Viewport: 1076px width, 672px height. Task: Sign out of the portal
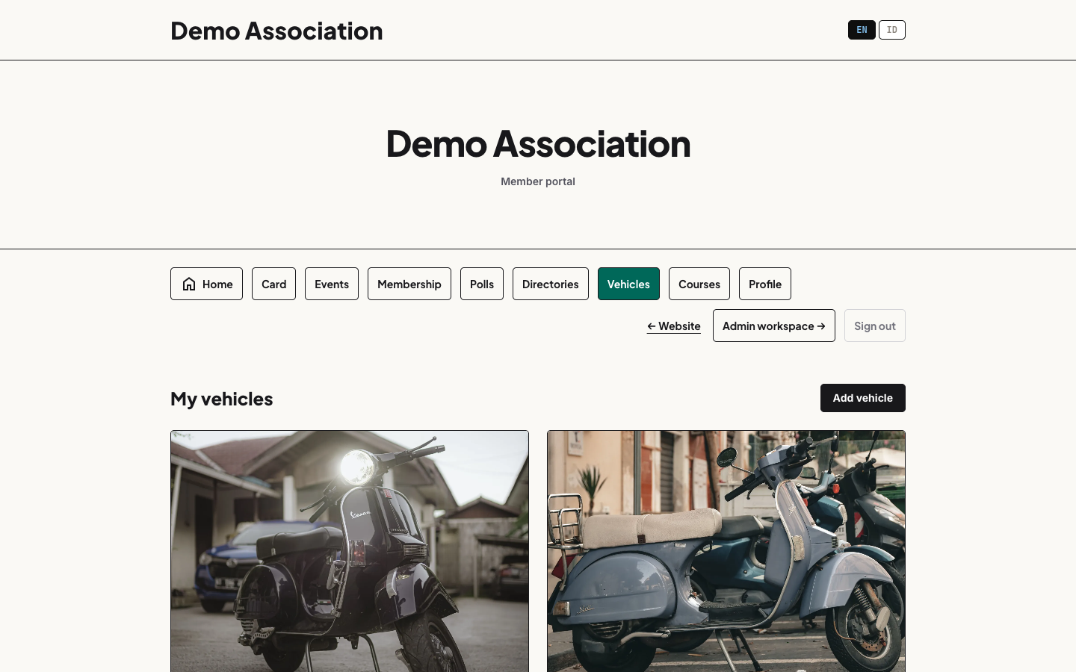coord(875,326)
